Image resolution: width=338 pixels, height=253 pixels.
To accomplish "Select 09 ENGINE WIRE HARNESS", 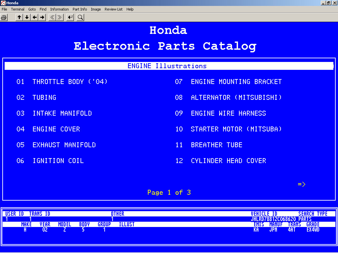I will pyautogui.click(x=220, y=113).
